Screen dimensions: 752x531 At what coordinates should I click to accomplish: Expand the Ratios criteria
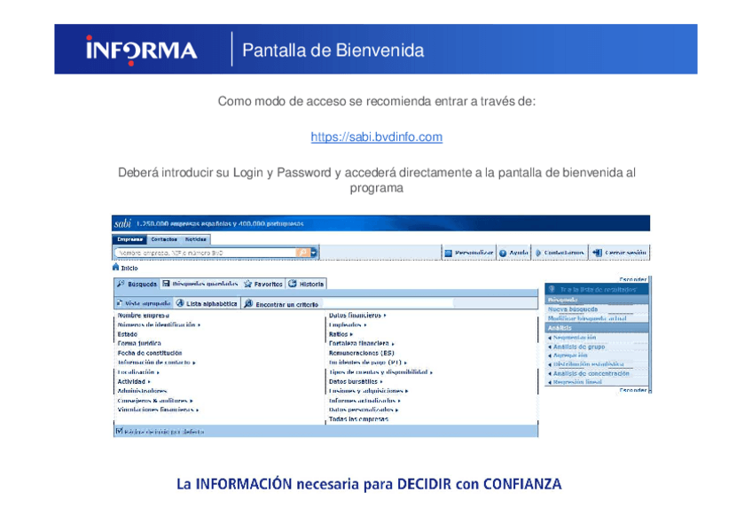[341, 334]
